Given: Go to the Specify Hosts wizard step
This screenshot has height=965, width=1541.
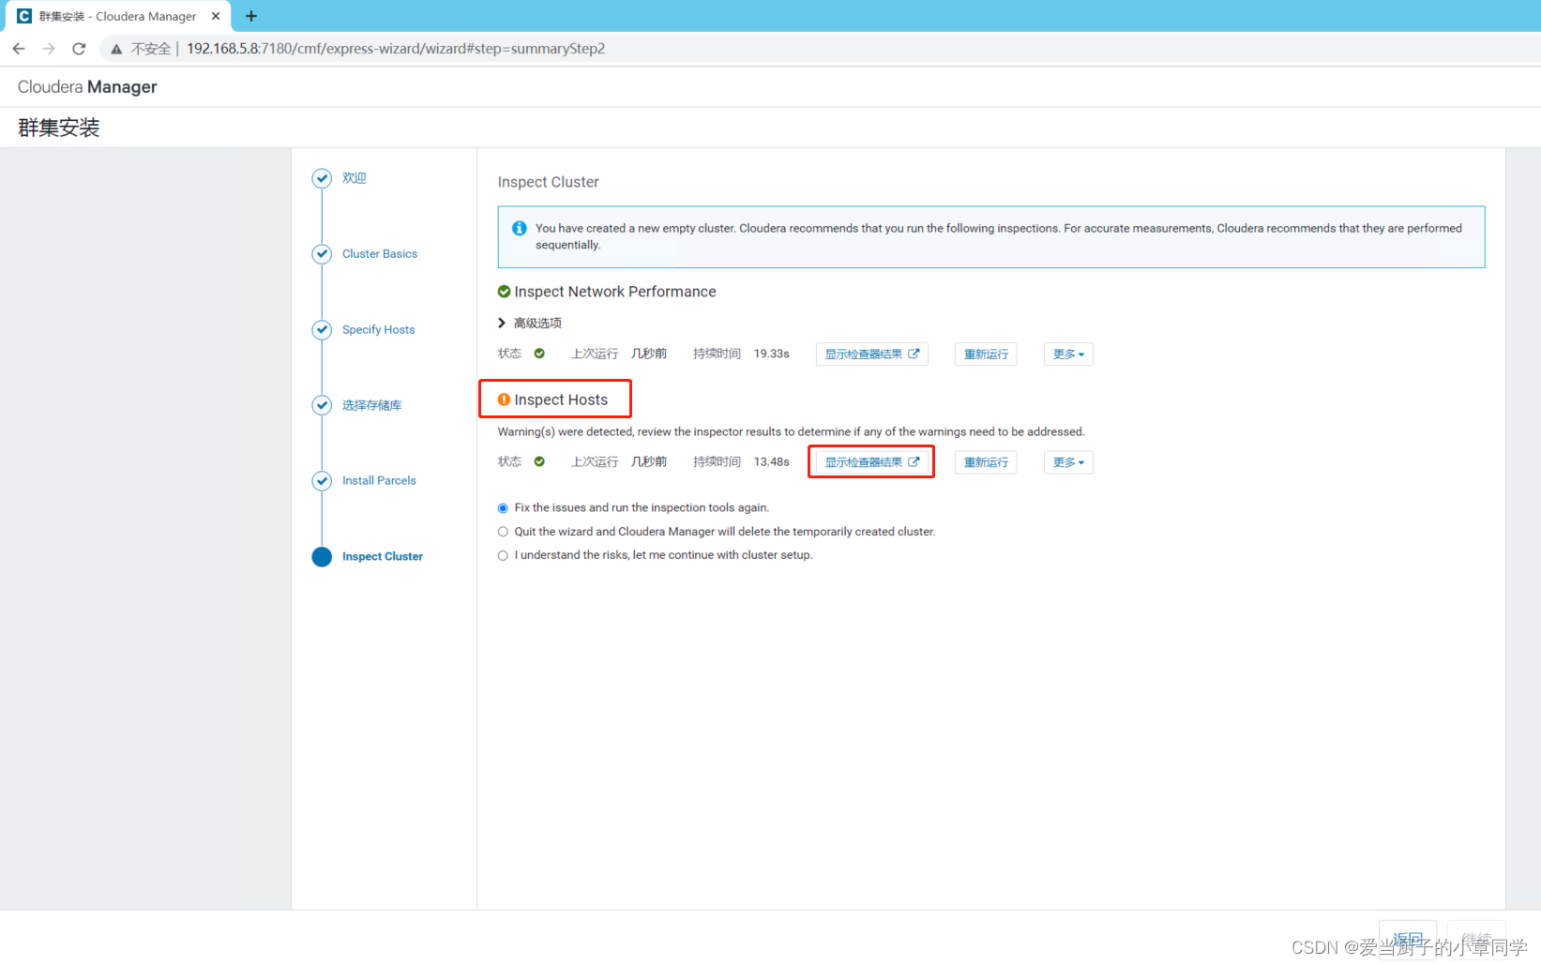Looking at the screenshot, I should tap(378, 330).
